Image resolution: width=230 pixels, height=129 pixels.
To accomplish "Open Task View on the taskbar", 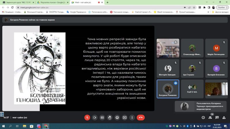I will [x=17, y=126].
